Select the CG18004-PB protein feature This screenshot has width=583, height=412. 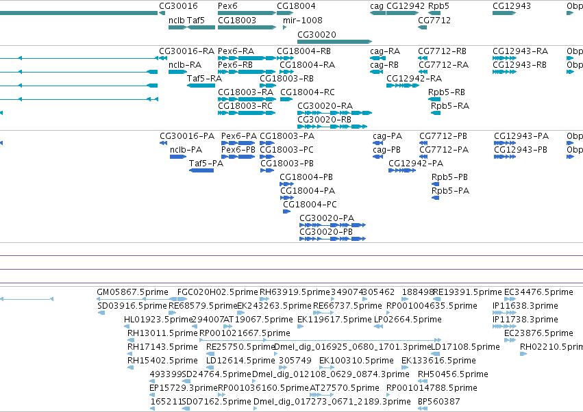(286, 184)
